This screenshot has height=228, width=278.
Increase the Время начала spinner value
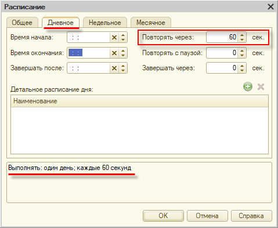pos(123,35)
